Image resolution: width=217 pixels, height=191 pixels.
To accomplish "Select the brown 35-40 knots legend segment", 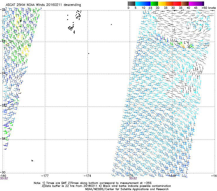I will click(185, 4).
